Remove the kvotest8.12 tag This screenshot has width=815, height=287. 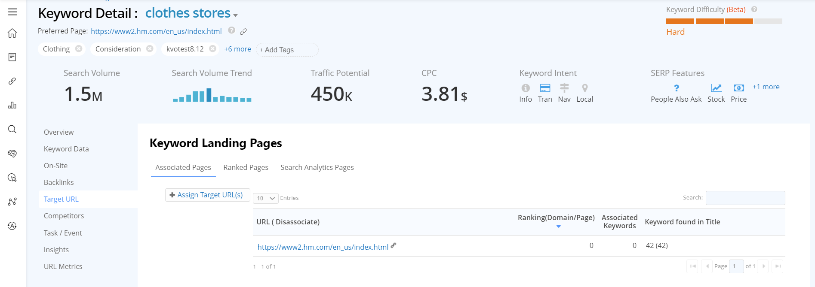click(212, 49)
